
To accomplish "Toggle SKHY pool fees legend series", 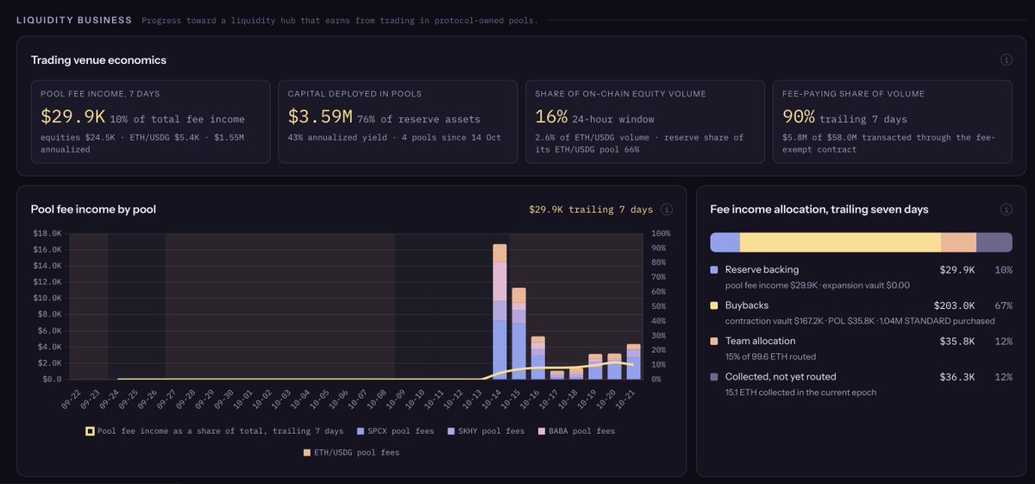I will pyautogui.click(x=486, y=431).
